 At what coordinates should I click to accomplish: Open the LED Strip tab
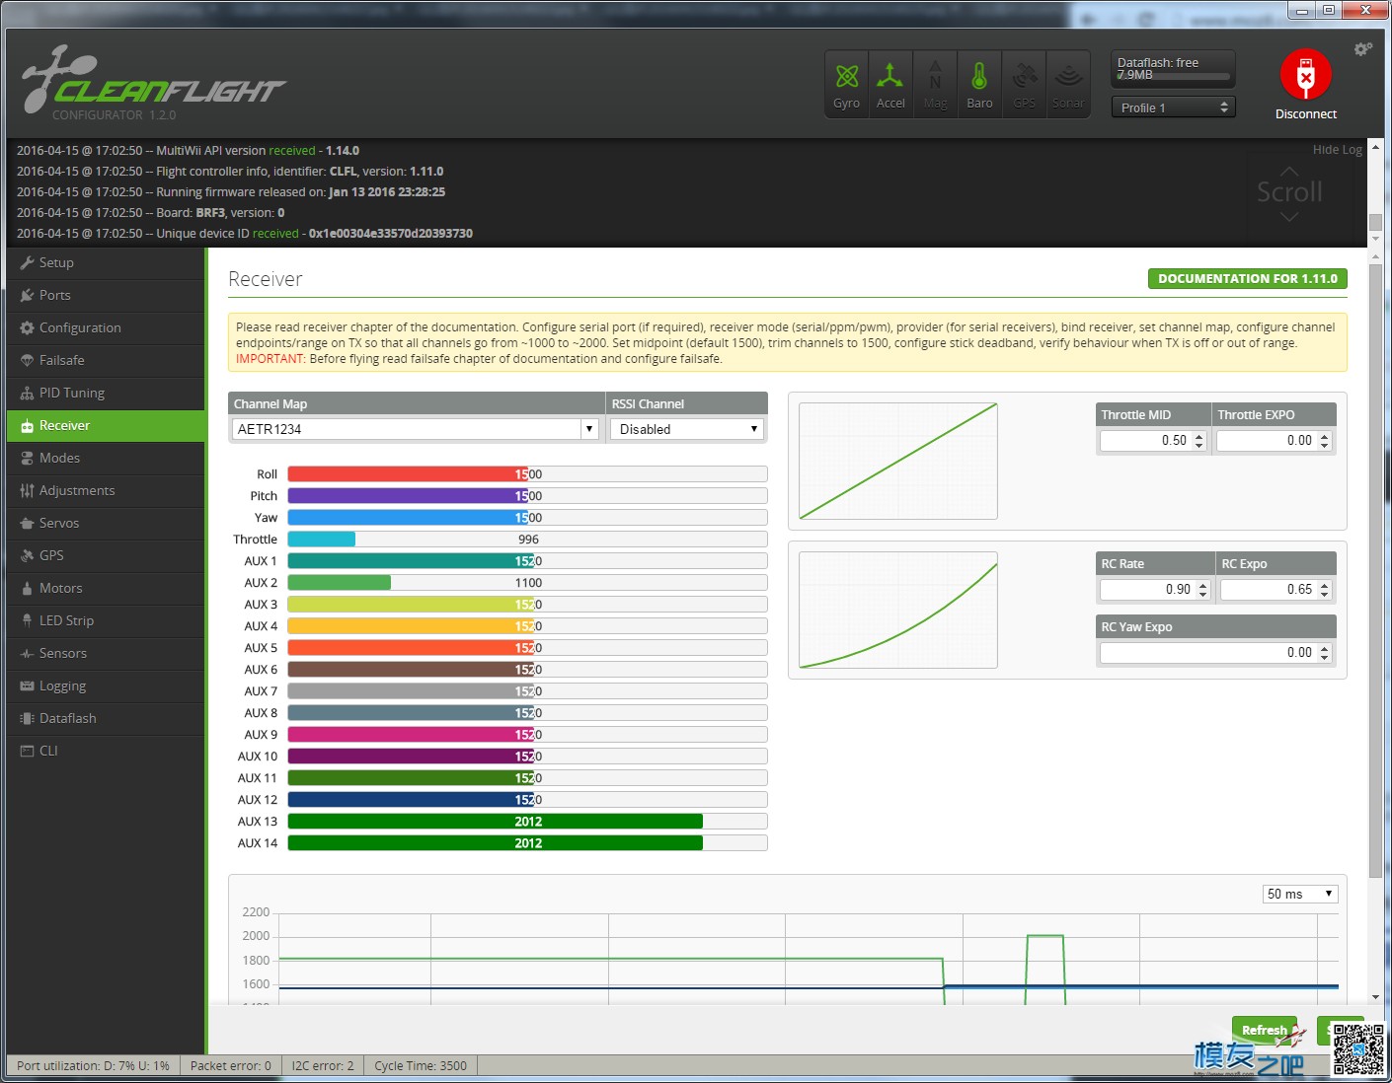[x=106, y=620]
